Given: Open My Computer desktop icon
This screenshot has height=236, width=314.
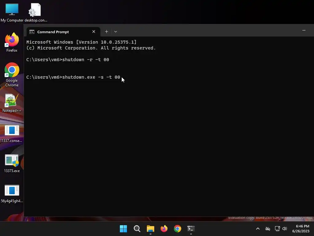Looking at the screenshot, I should [12, 12].
